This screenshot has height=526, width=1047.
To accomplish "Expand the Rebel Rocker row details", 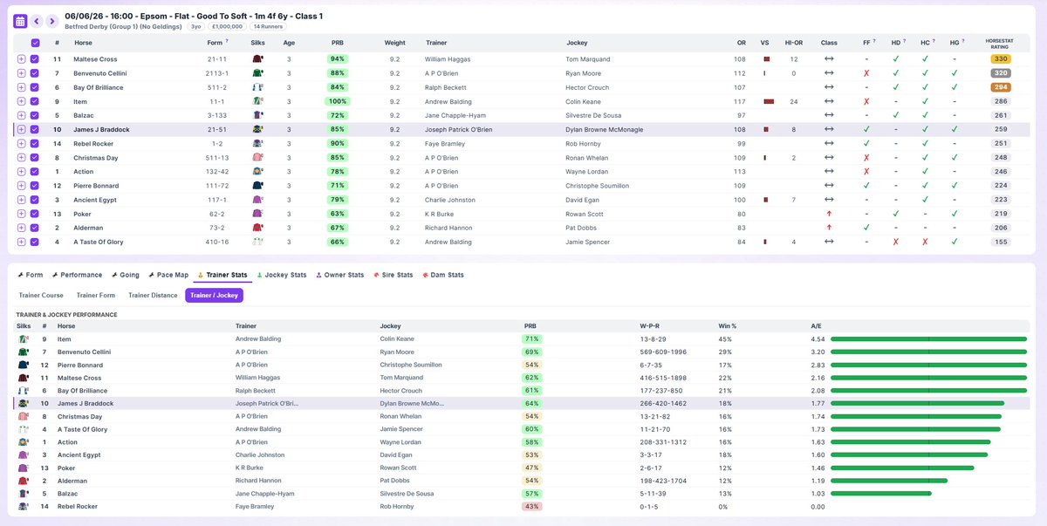I will point(21,143).
